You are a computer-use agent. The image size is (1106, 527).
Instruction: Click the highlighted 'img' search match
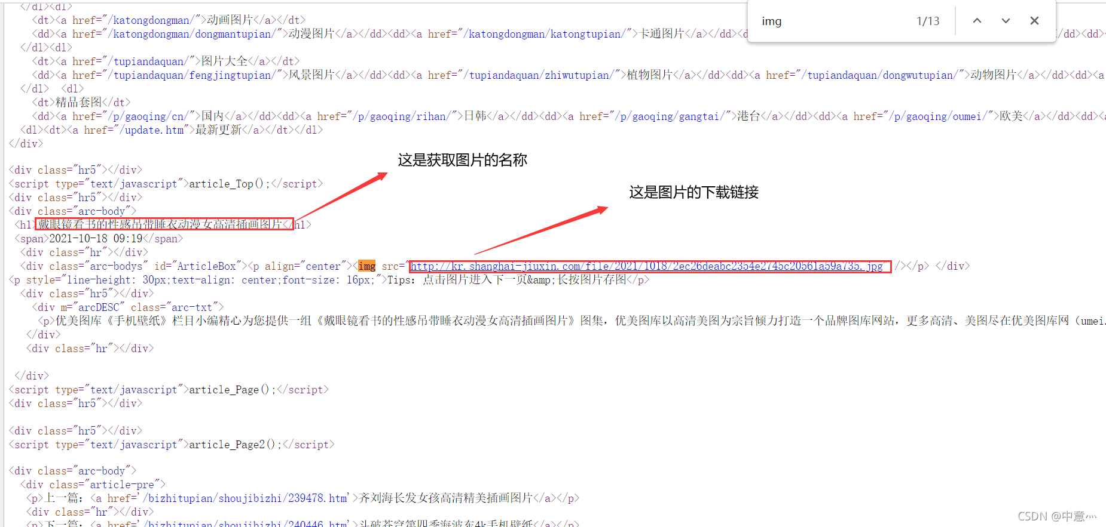point(367,266)
